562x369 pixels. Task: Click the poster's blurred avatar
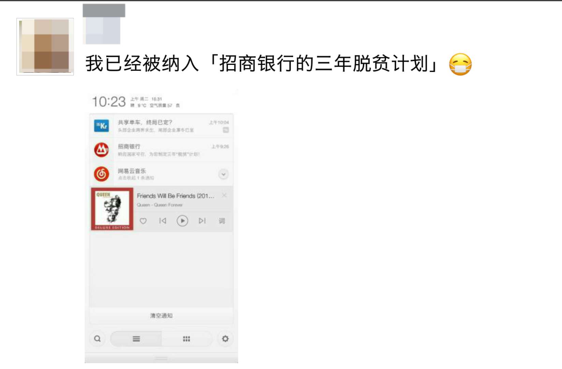point(45,46)
